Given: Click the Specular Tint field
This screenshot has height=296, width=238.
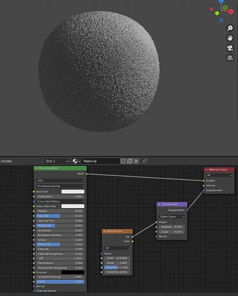Looking at the screenshot, I should (60, 221).
